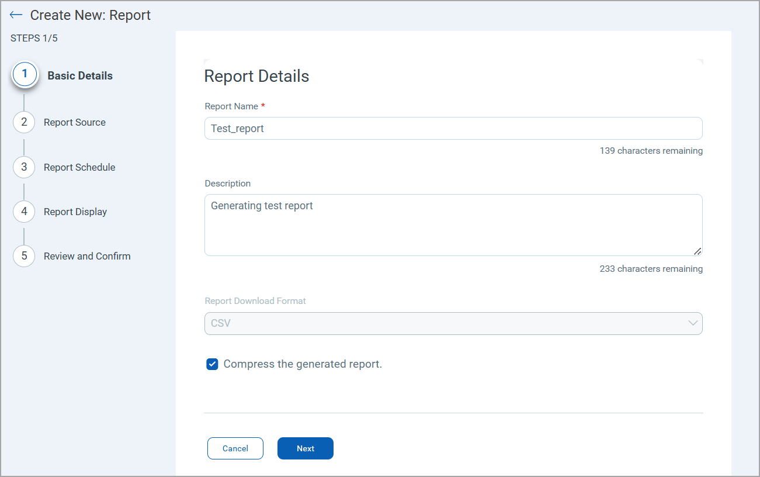Focus the Report Name input field
This screenshot has height=477, width=760.
[453, 129]
